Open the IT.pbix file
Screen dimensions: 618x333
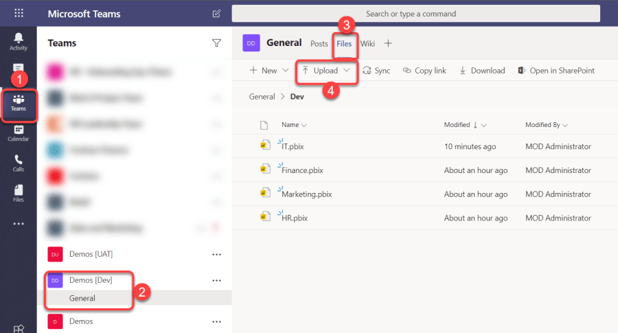(293, 147)
